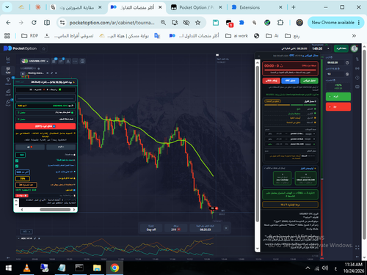Image resolution: width=367 pixels, height=275 pixels.
Task: Click the blue OTC button in the analyzer panel
Action: [x=290, y=81]
